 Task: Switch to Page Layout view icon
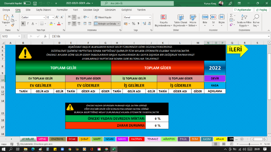[x=223, y=144]
